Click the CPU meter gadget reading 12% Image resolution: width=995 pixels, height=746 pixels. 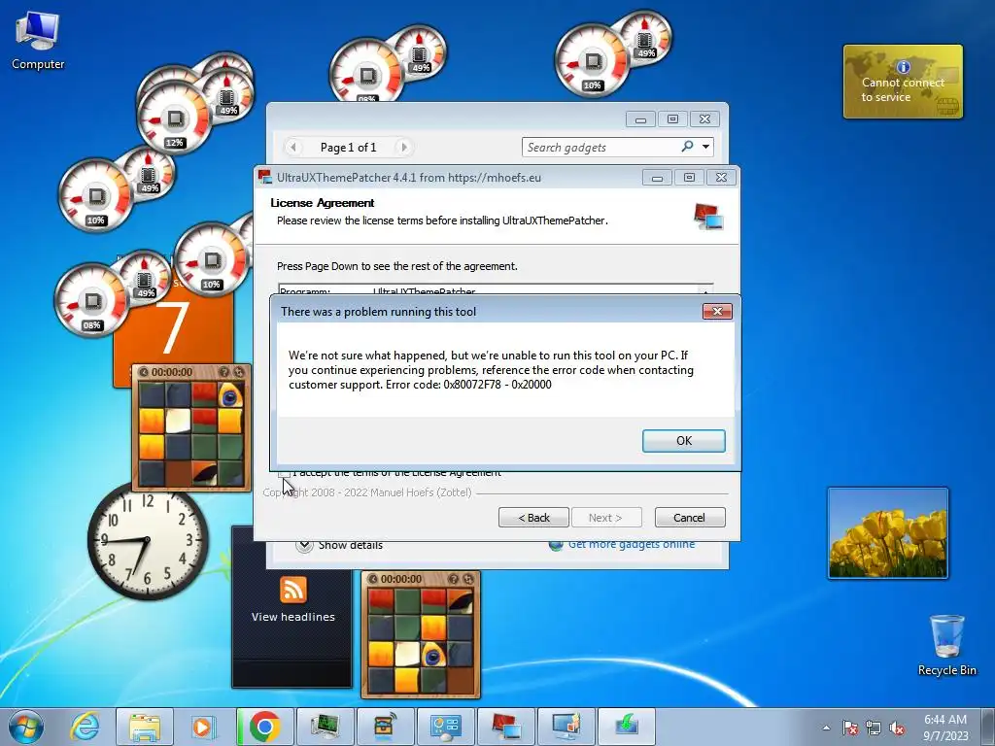[175, 119]
